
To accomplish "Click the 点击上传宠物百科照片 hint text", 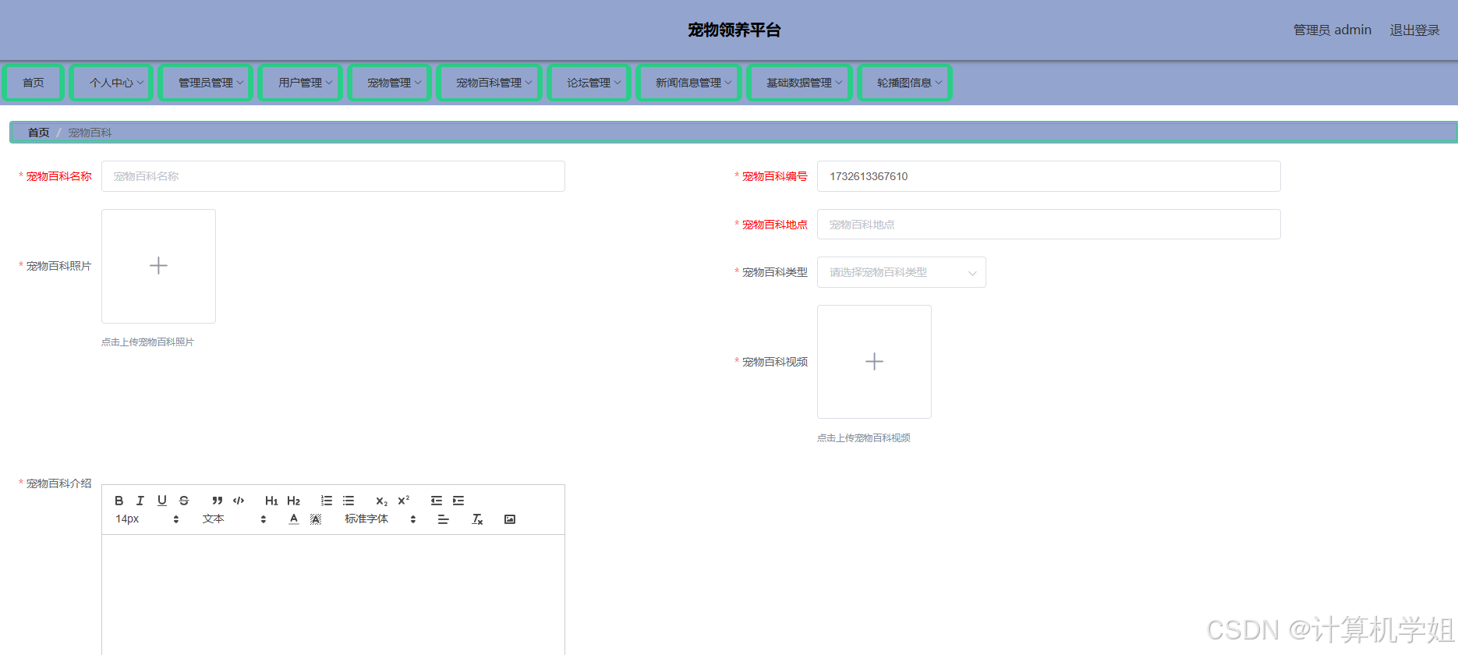I will 147,342.
